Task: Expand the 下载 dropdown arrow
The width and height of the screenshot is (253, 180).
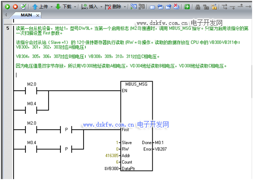Action: click(x=75, y=7)
